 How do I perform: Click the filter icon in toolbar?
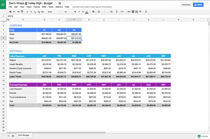[x=140, y=12]
